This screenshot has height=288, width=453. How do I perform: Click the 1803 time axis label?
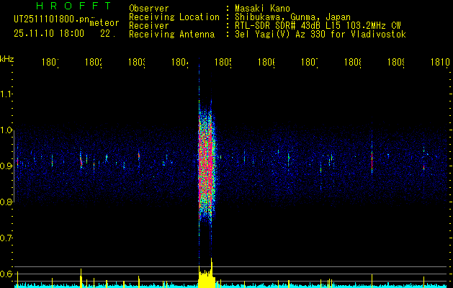137,62
